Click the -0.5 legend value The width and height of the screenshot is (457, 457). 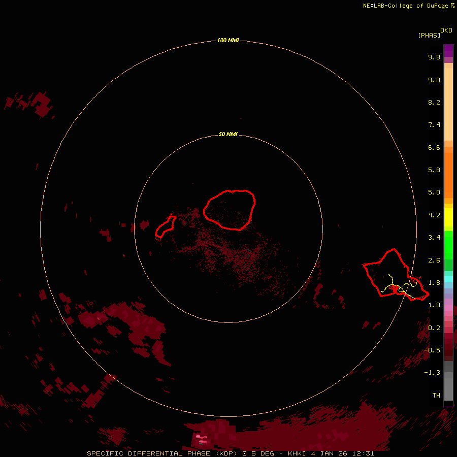coord(432,350)
